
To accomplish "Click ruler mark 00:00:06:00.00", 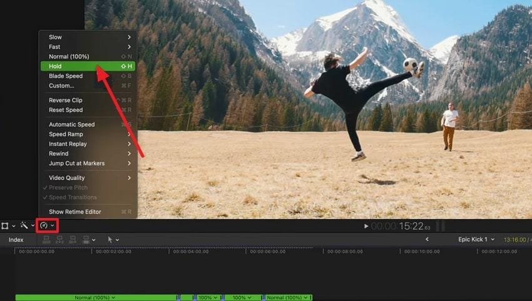I will pyautogui.click(x=268, y=252).
